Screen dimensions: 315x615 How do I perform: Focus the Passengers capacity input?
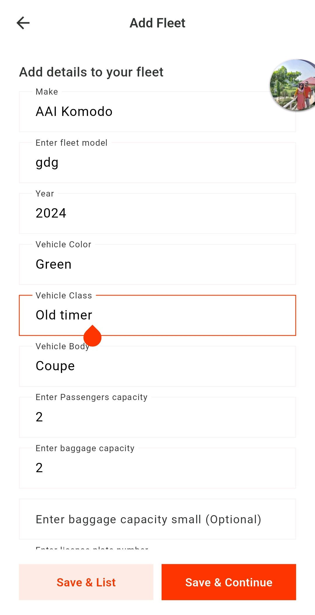click(157, 418)
